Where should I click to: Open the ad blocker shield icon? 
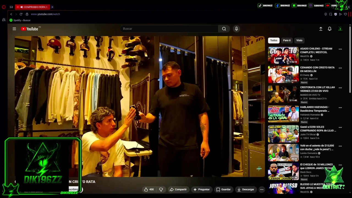pyautogui.click(x=335, y=14)
